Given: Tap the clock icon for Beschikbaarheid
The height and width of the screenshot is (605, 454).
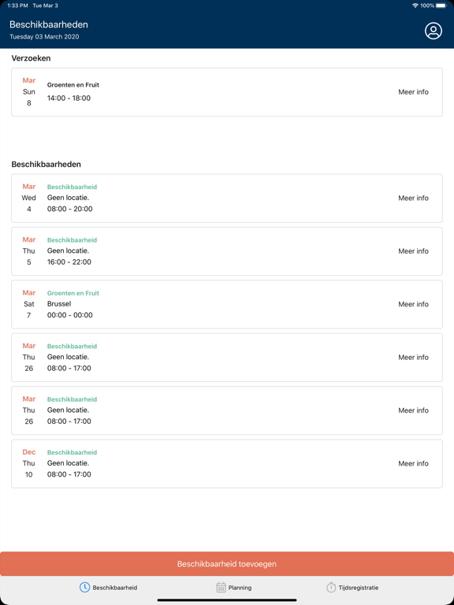Looking at the screenshot, I should [84, 587].
